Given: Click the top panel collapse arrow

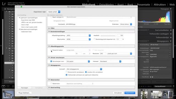Looking at the screenshot, I should [88, 1].
